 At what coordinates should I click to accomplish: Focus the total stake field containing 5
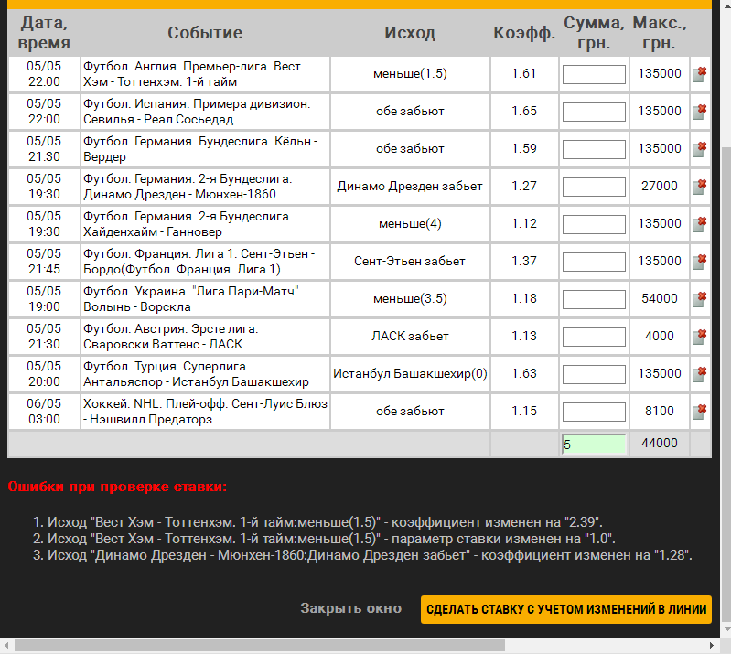[x=594, y=444]
